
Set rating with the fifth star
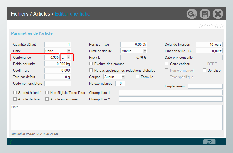(222, 26)
